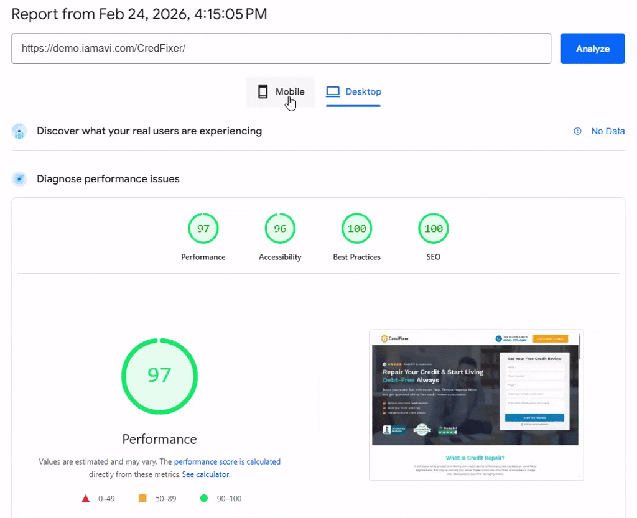Click the laptop icon on Desktop tab

[333, 91]
